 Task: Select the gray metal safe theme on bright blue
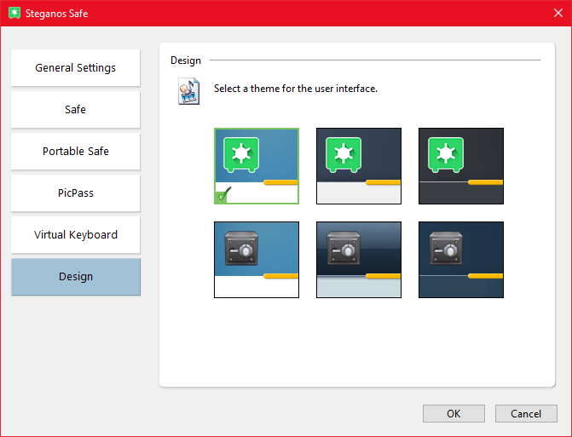tap(257, 260)
